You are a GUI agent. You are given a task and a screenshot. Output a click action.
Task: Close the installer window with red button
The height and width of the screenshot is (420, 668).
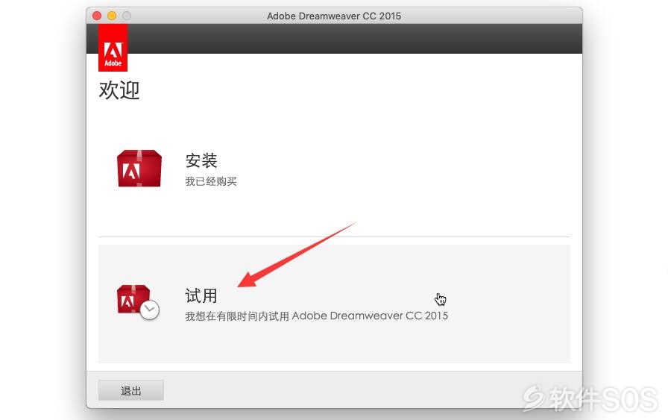pyautogui.click(x=97, y=16)
